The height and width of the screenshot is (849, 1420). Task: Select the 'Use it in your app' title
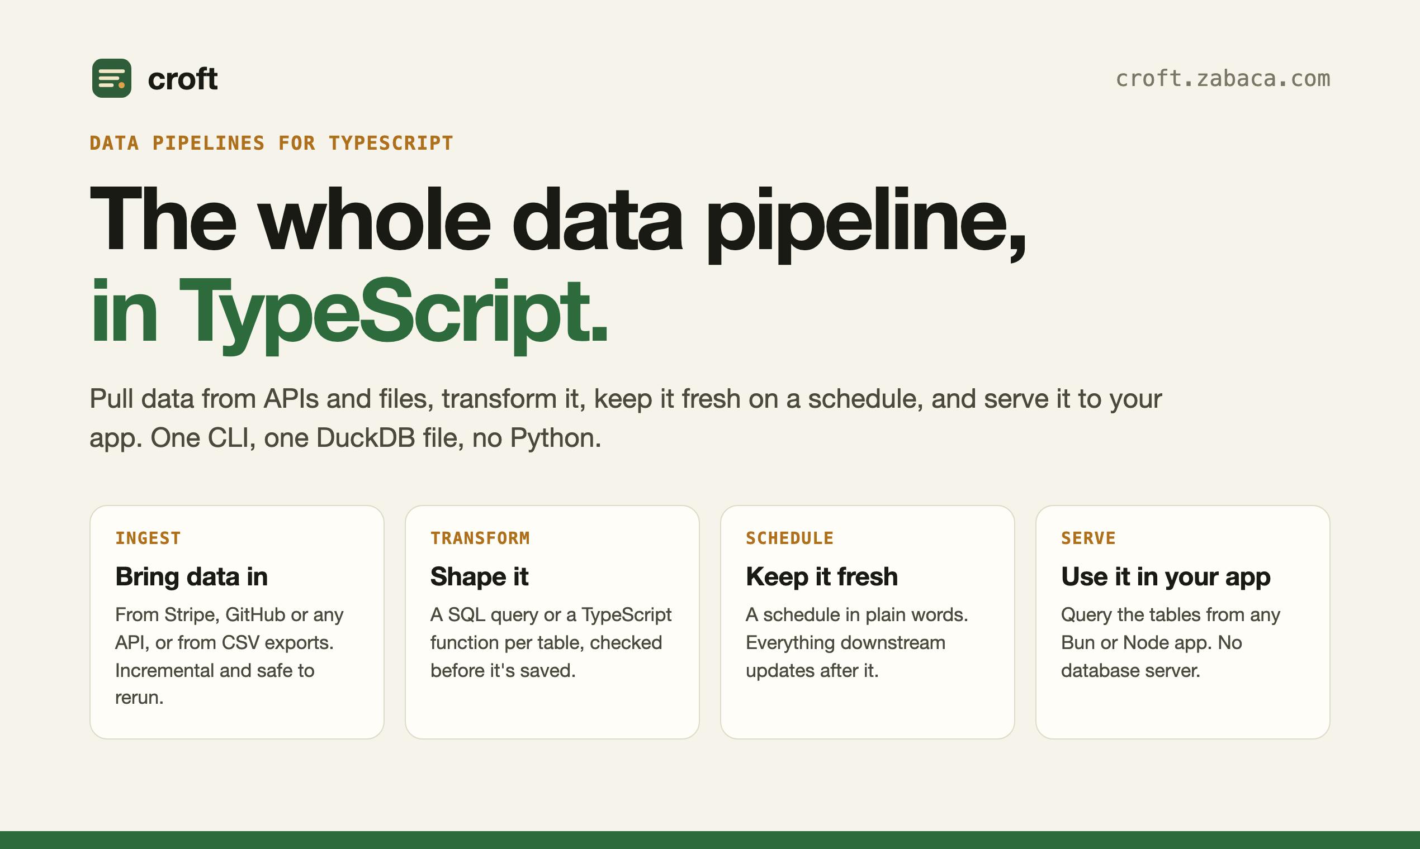pos(1166,576)
